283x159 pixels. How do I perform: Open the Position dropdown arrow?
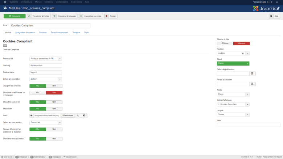coord(247,53)
